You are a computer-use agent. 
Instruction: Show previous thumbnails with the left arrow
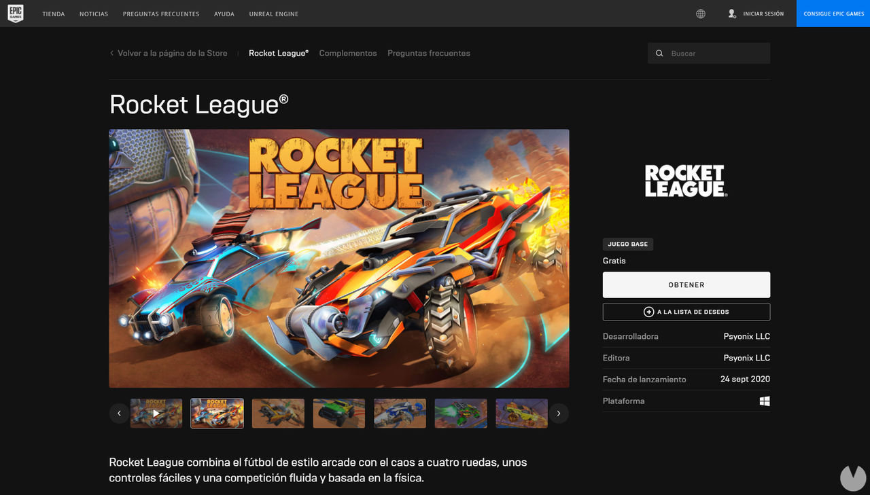point(119,413)
